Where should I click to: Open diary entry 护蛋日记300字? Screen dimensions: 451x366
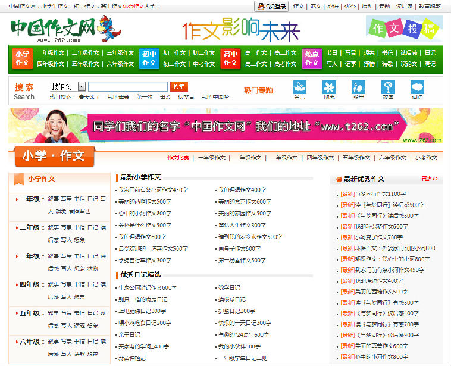coord(237,311)
